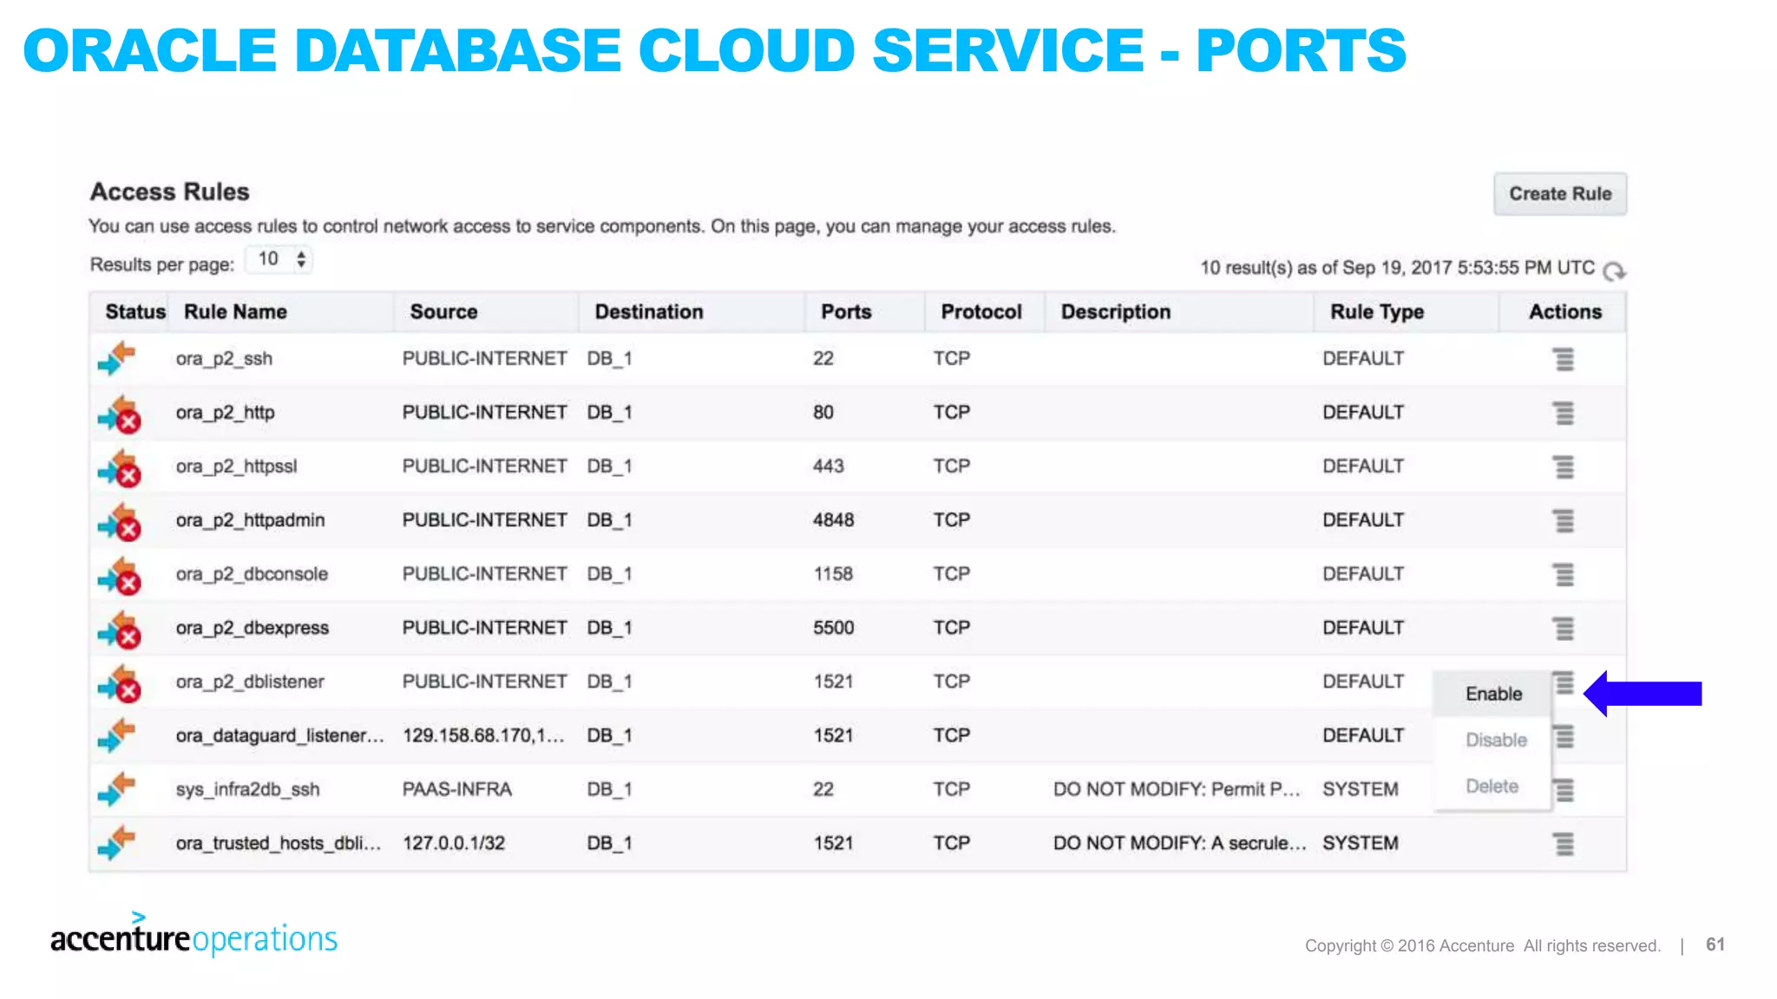Open actions menu for ora_p2_dblistener rule
This screenshot has width=1777, height=999.
click(x=1564, y=682)
